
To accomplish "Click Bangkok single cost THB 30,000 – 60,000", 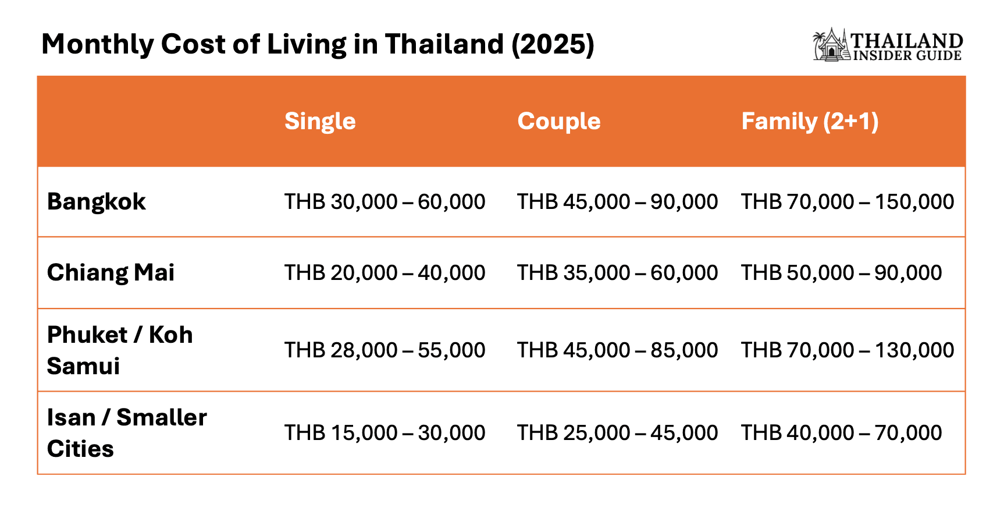I will pyautogui.click(x=384, y=202).
